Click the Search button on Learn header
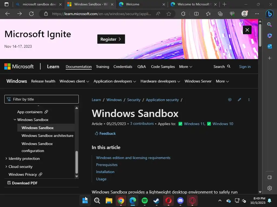The width and height of the screenshot is (277, 207). click(x=222, y=67)
